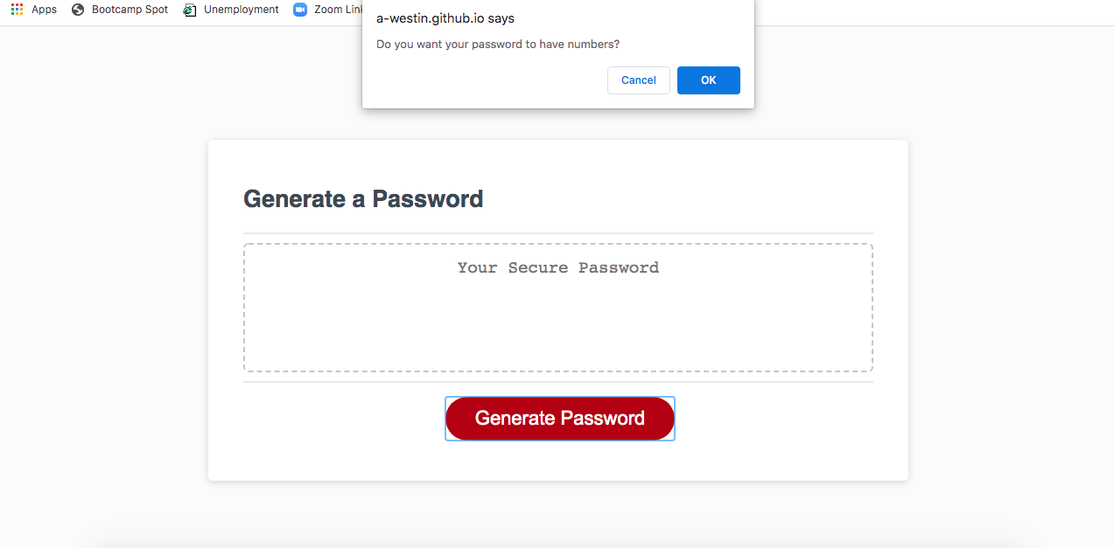This screenshot has width=1114, height=548.
Task: Click the password numbers question text
Action: (x=497, y=44)
